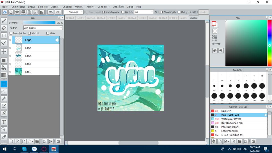This screenshot has height=153, width=272.
Task: Select the Eyedropper tool
Action: (x=4, y=137)
